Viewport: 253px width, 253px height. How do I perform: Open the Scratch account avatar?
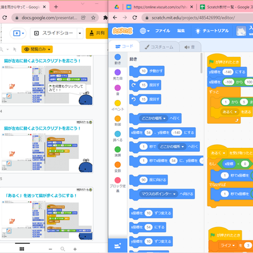pyautogui.click(x=241, y=31)
